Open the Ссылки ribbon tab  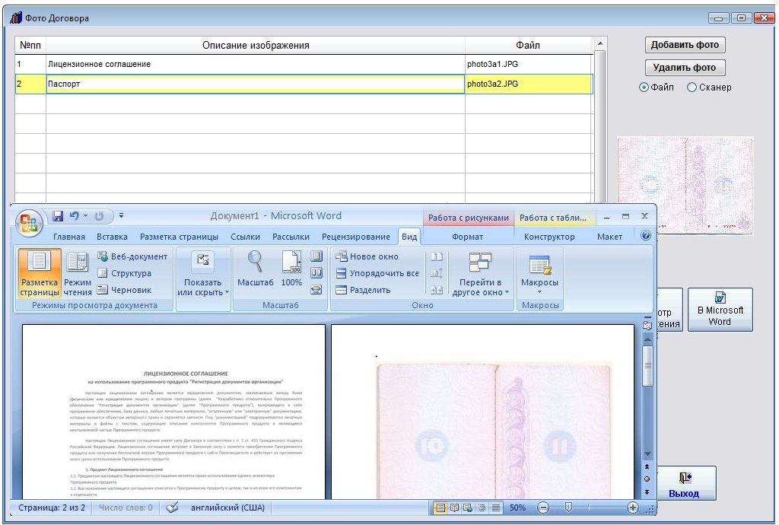(246, 237)
